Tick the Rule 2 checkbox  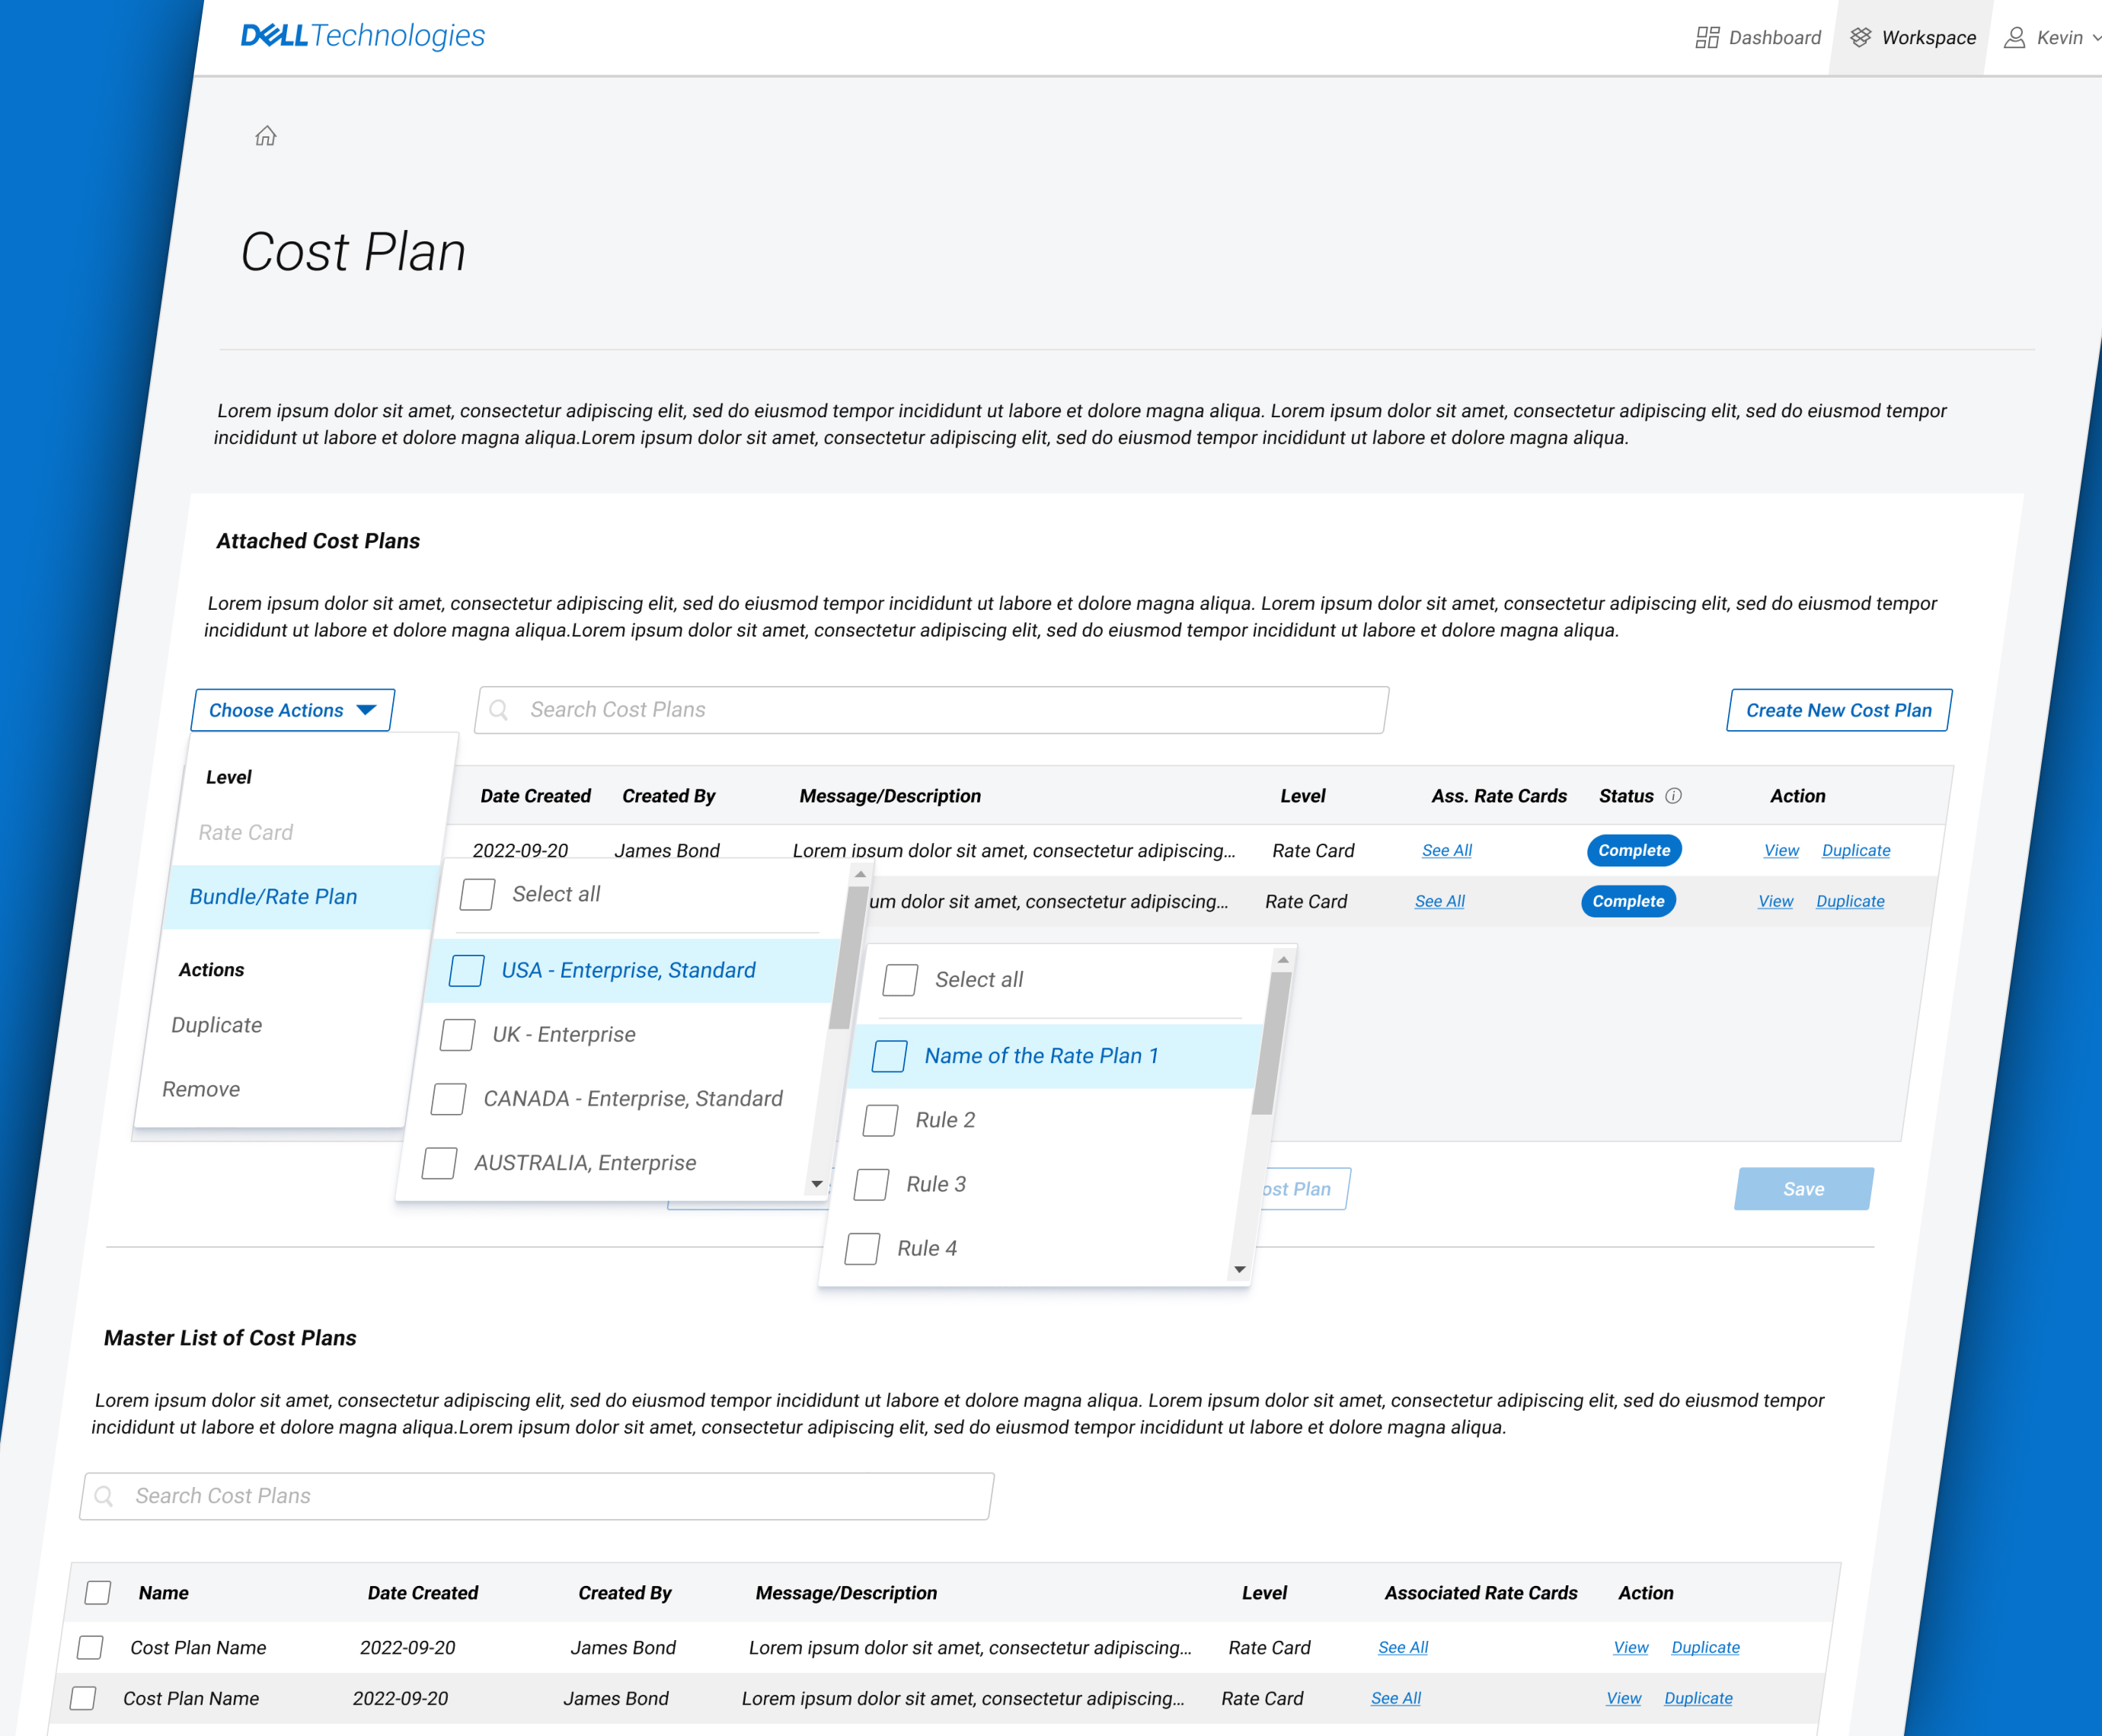(x=880, y=1120)
